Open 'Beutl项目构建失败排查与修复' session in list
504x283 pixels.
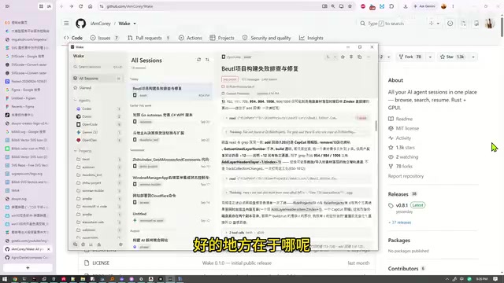(x=171, y=91)
